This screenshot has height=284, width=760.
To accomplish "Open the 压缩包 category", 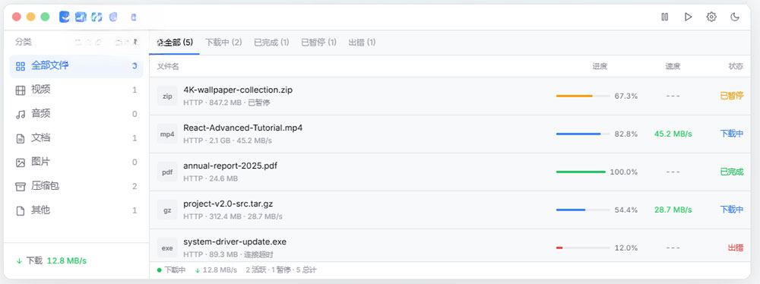I will point(76,186).
